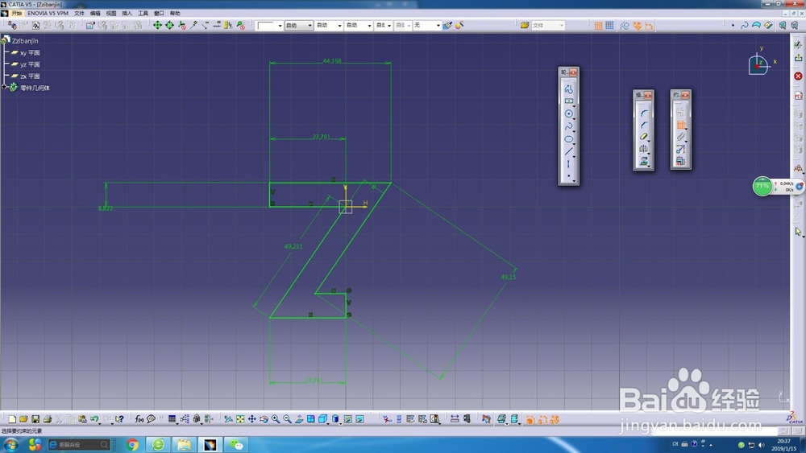Expand the Rectangle tool flyout arrow
Image resolution: width=806 pixels, height=453 pixels.
pyautogui.click(x=574, y=106)
